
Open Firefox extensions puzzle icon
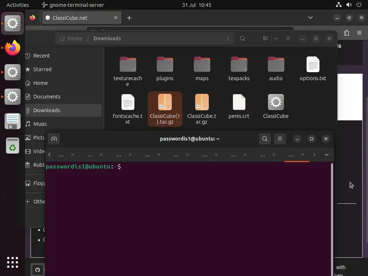[x=346, y=33]
